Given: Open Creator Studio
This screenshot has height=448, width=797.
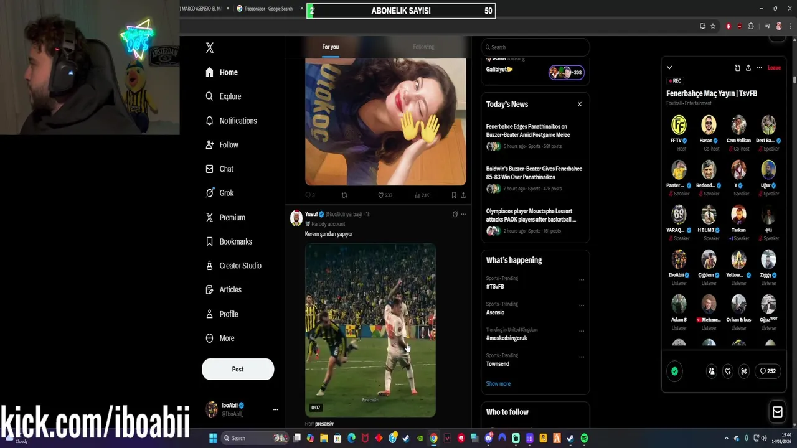Looking at the screenshot, I should click(x=233, y=266).
